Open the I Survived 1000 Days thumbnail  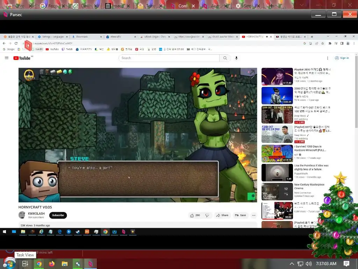point(277,153)
